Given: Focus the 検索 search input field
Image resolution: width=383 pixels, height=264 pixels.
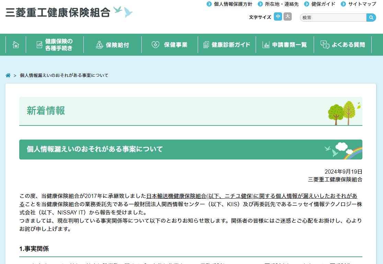Looking at the screenshot, I should (333, 18).
